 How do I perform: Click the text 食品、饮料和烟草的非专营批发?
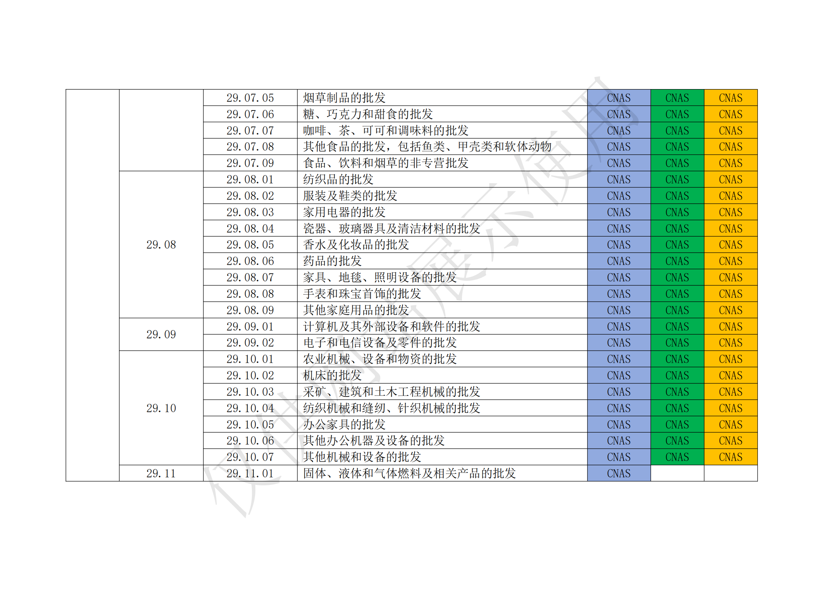tap(386, 163)
